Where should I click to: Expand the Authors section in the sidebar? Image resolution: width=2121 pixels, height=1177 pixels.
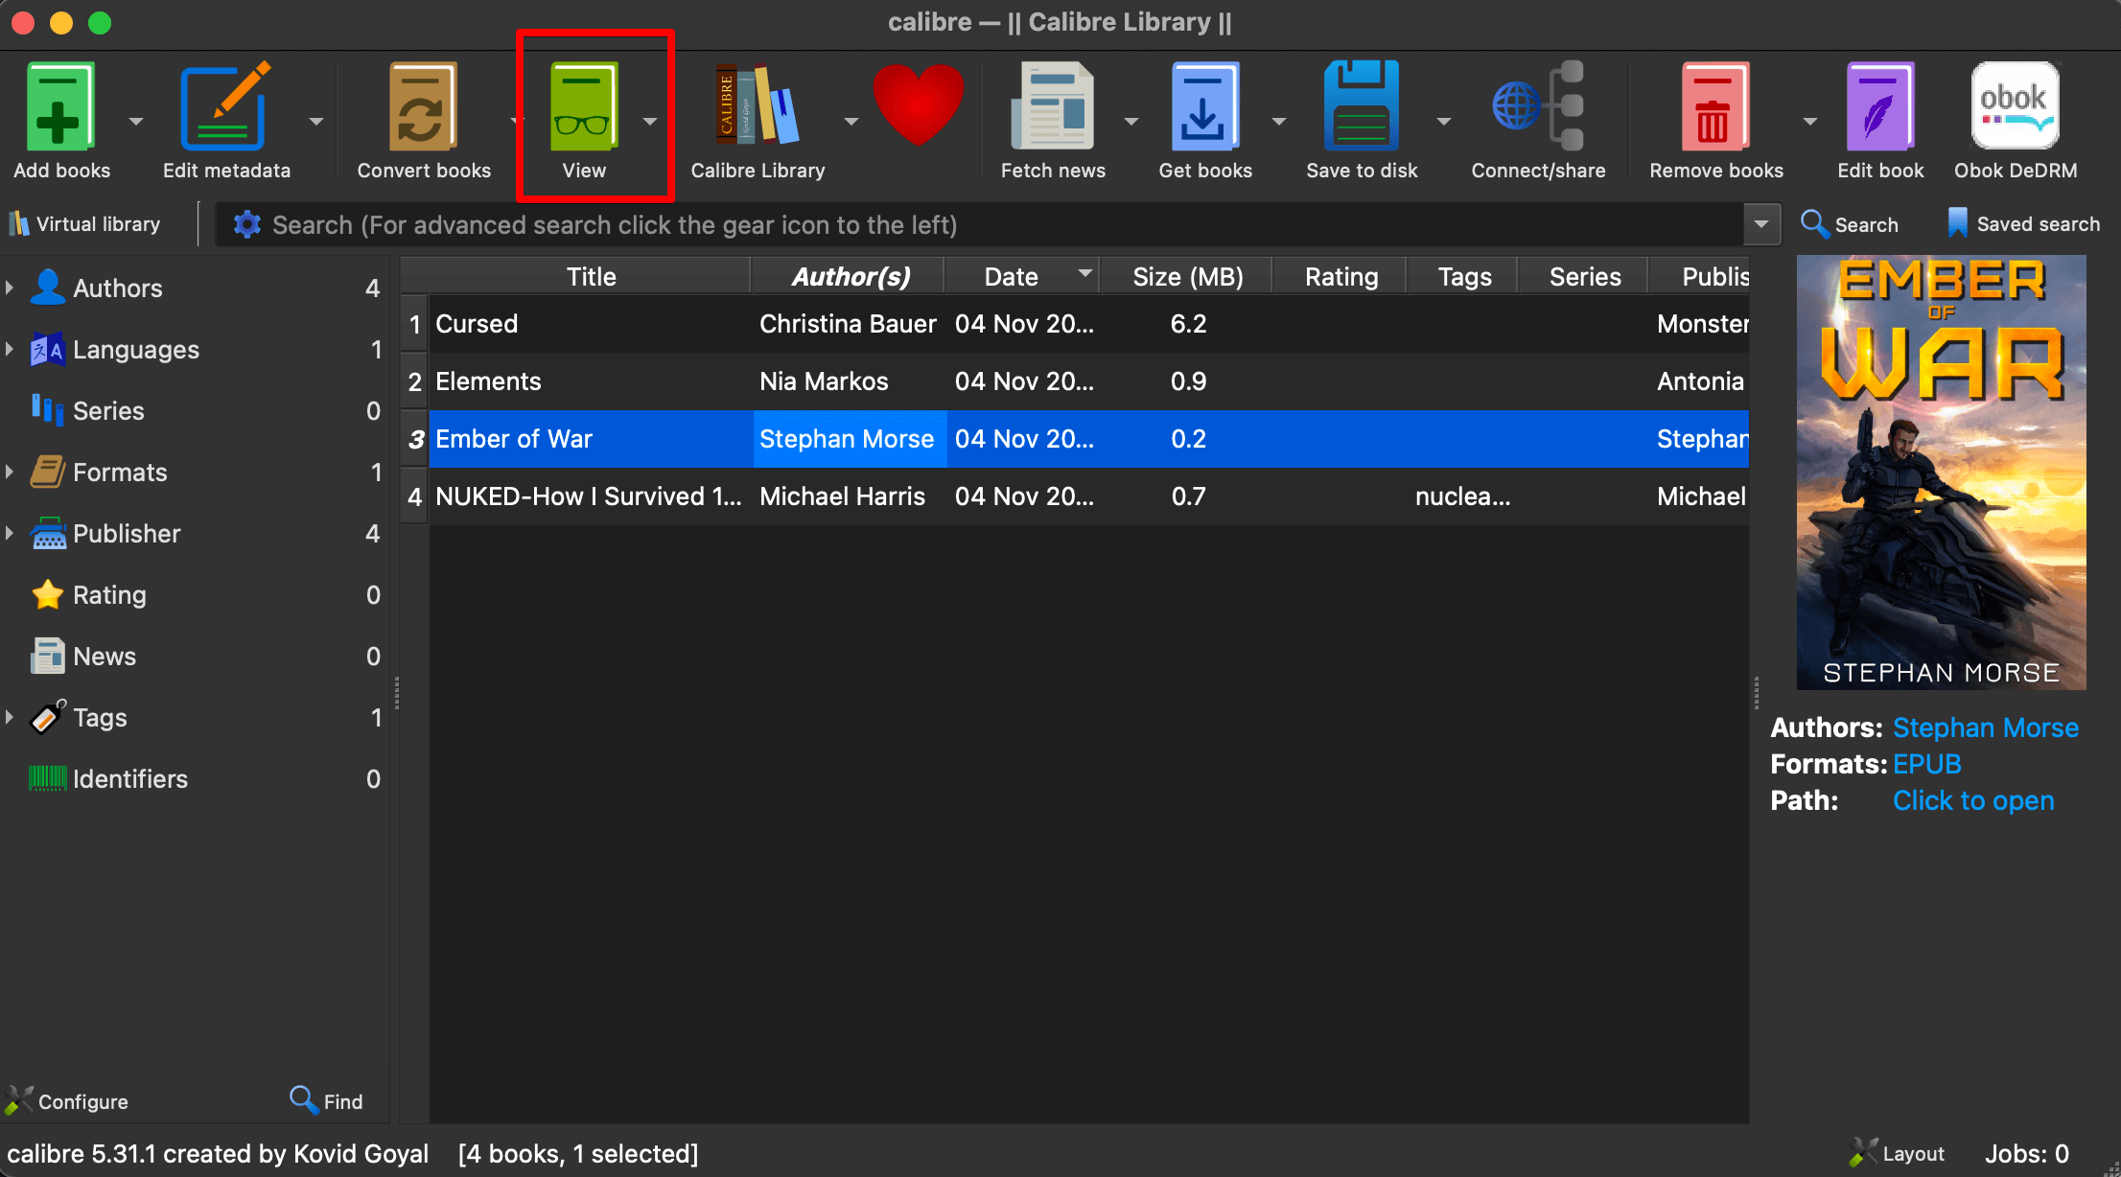pos(11,288)
